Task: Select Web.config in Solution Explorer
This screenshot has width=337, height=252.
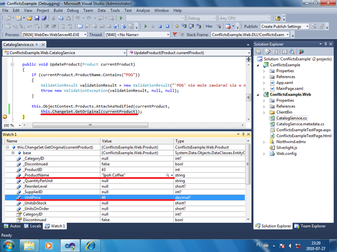Action: coord(286,154)
